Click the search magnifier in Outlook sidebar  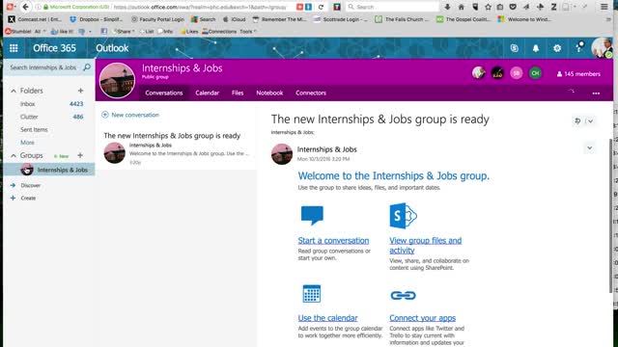pos(87,67)
